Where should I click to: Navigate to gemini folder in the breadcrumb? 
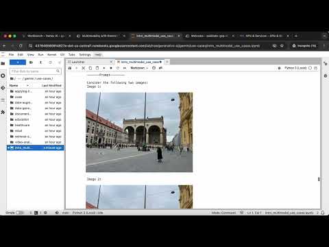pos(29,78)
